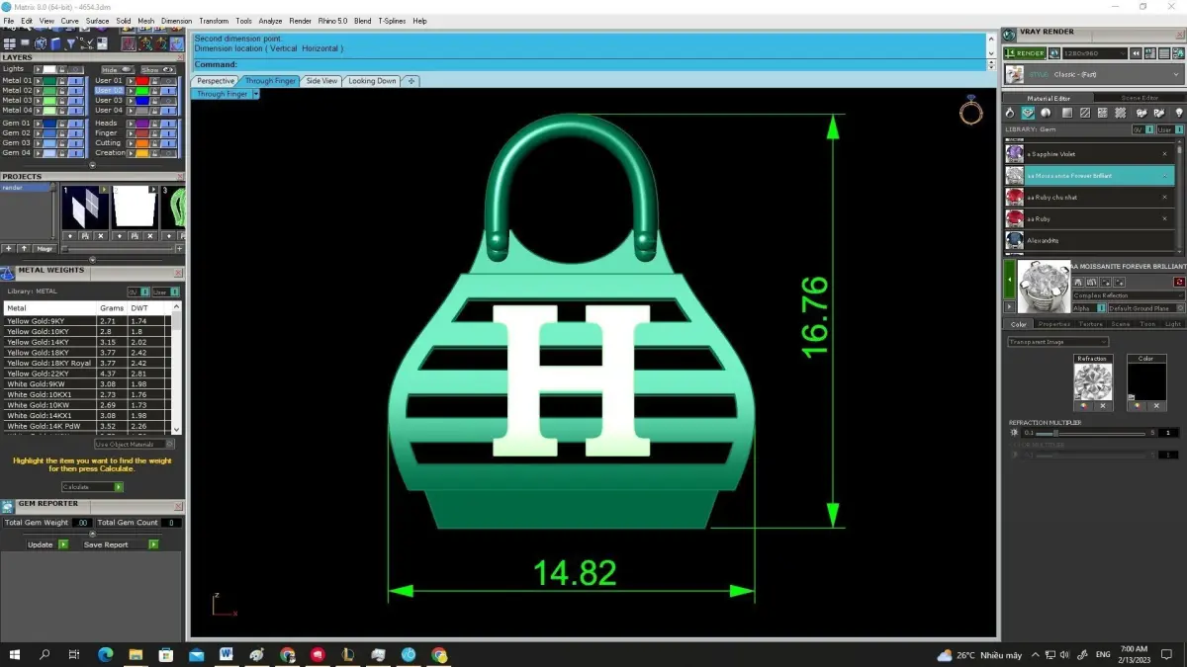Open the Properties tab in material settings
The image size is (1187, 667).
[x=1053, y=324]
